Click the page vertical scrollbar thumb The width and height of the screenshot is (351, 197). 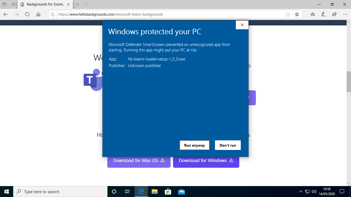pos(349,82)
